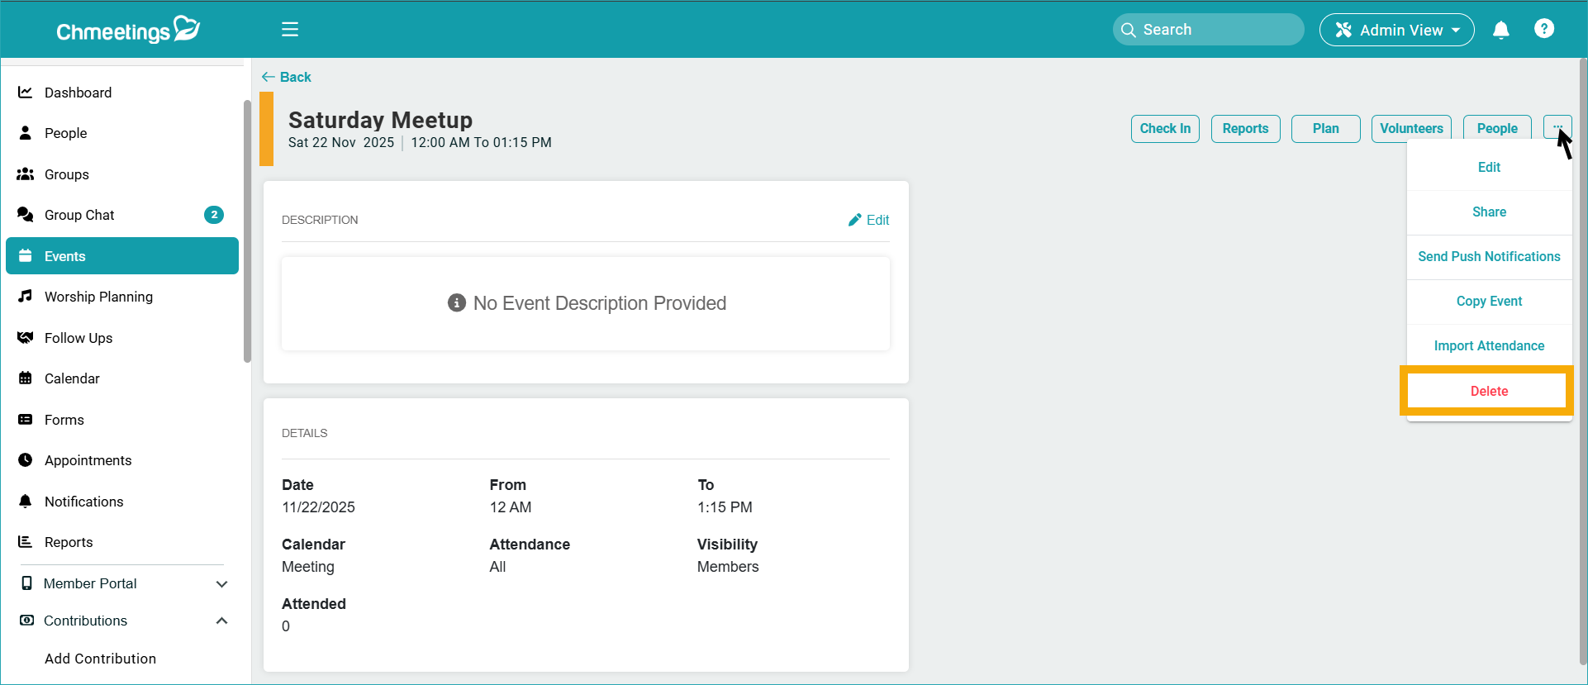This screenshot has width=1588, height=685.
Task: Click the Dashboard chart icon in sidebar
Action: click(26, 93)
